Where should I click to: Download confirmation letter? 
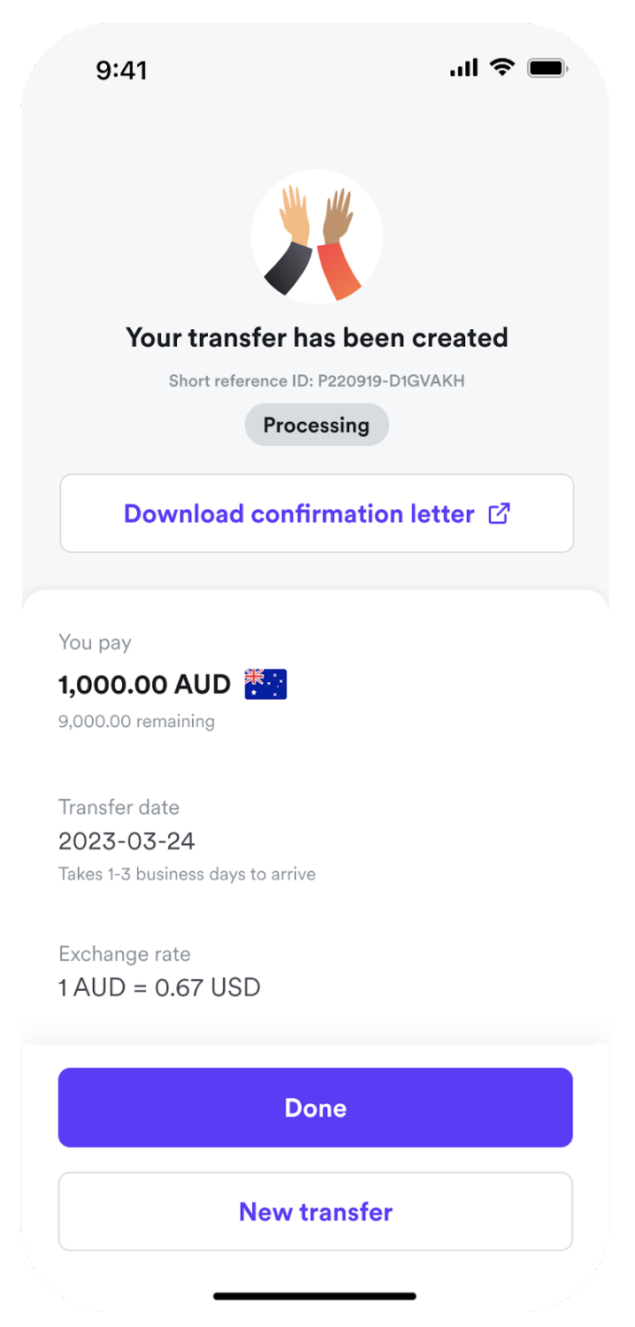[x=299, y=514]
